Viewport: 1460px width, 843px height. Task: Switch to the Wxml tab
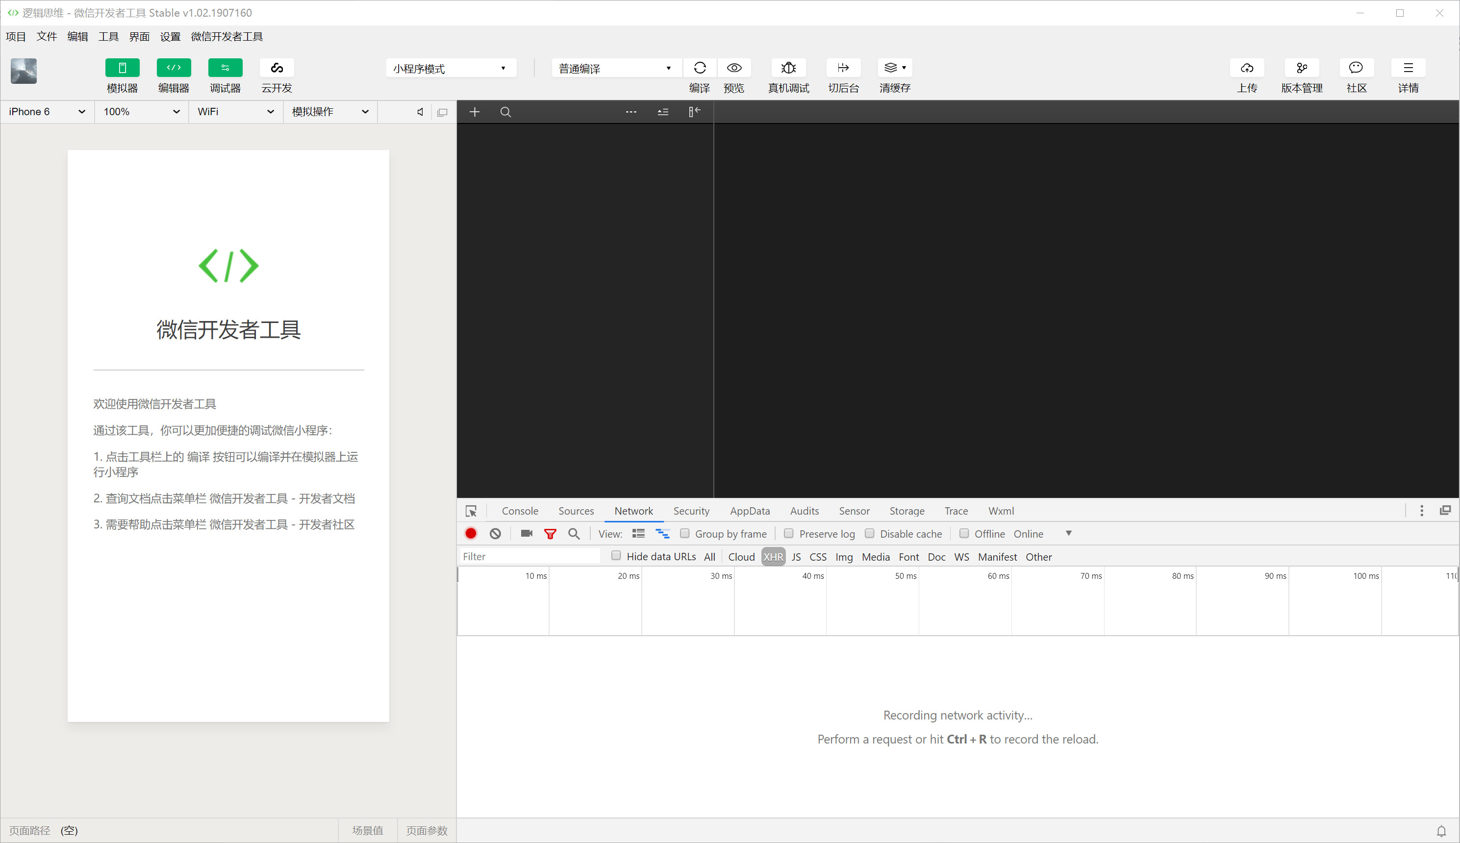1001,511
